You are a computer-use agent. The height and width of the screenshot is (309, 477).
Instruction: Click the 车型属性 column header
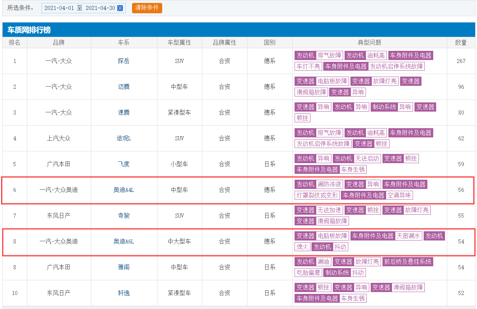coord(179,43)
